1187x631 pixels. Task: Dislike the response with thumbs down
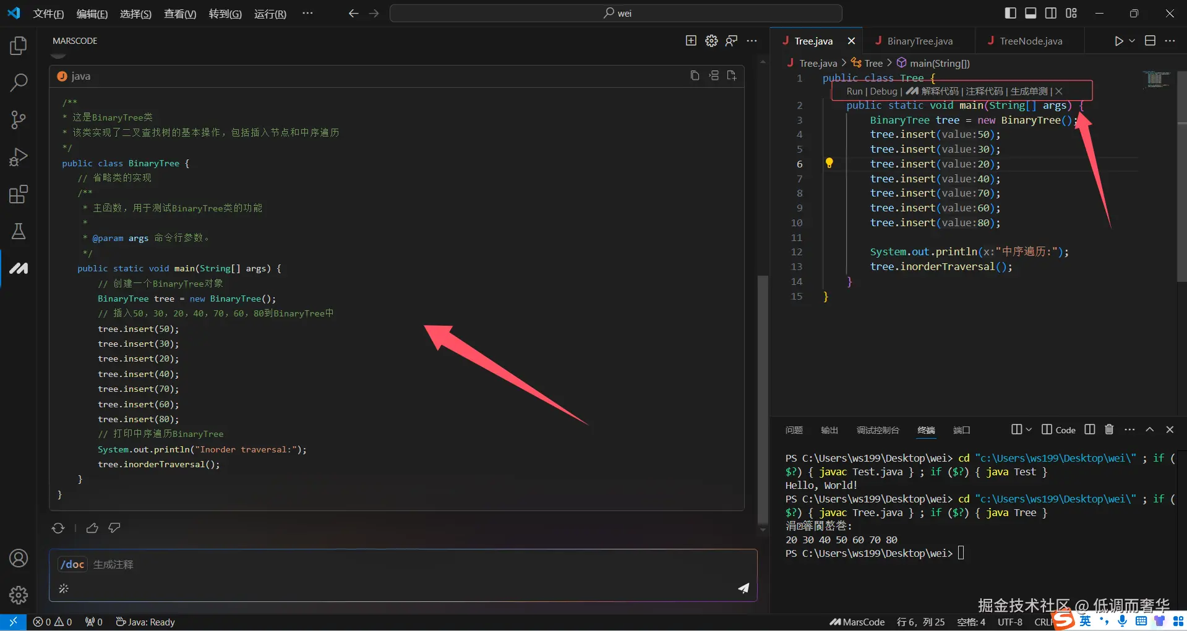coord(114,528)
